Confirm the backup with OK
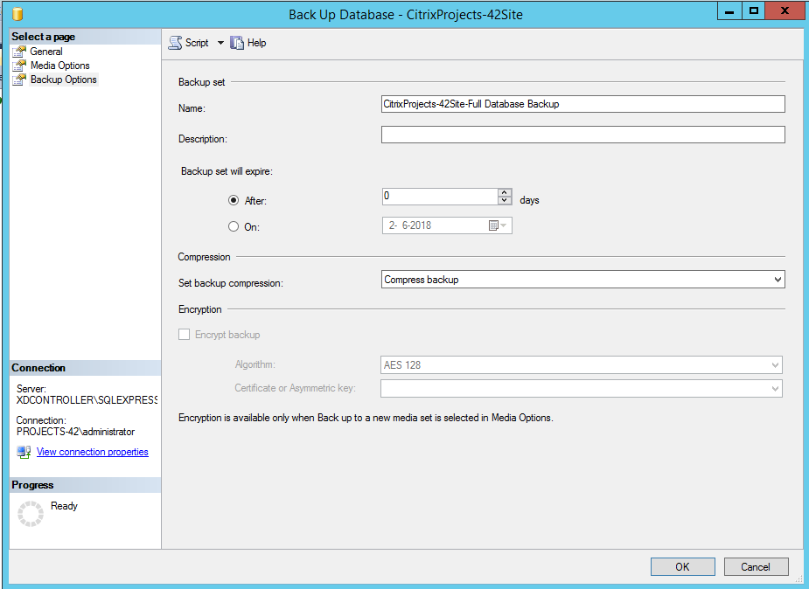The width and height of the screenshot is (809, 589). [x=682, y=566]
